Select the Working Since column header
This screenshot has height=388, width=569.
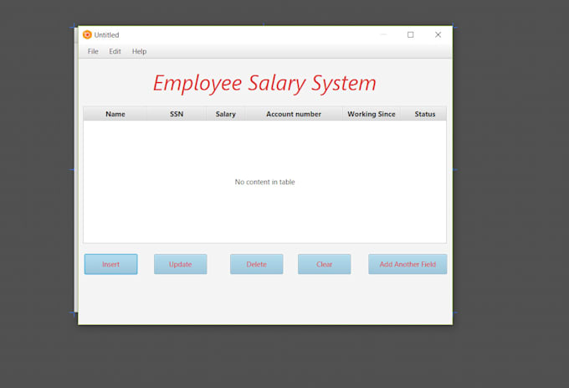pos(372,114)
